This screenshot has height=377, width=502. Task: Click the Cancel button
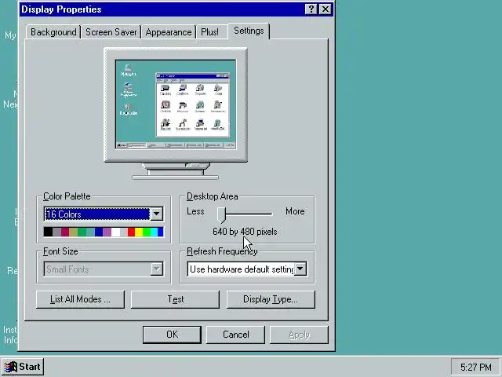235,335
